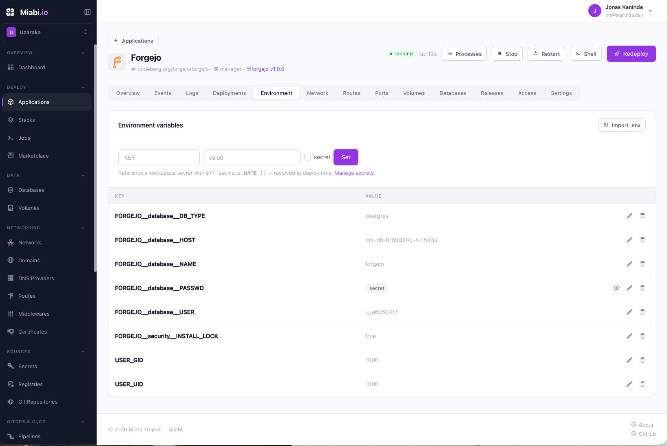667x446 pixels.
Task: Edit USER_GID variable
Action: click(629, 360)
